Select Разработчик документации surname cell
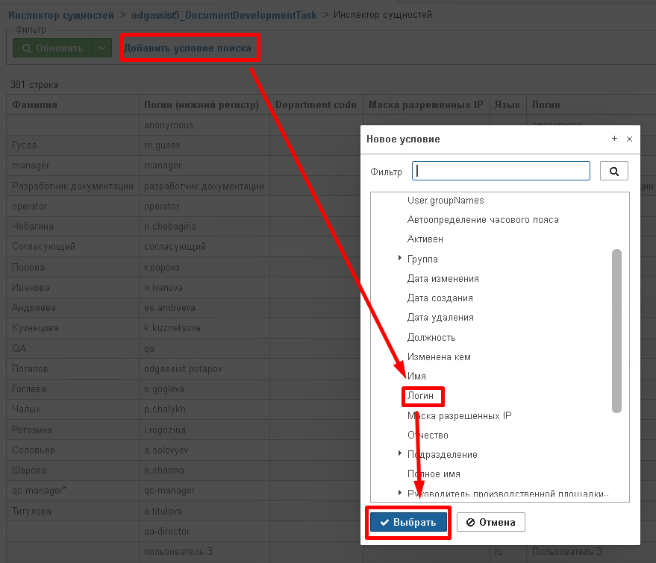Screen dimensions: 656x563 (x=72, y=186)
